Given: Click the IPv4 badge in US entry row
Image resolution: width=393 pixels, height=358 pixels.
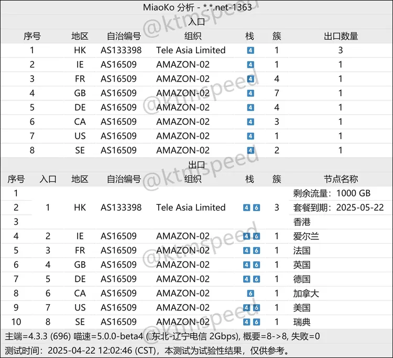Looking at the screenshot, I should point(250,136).
